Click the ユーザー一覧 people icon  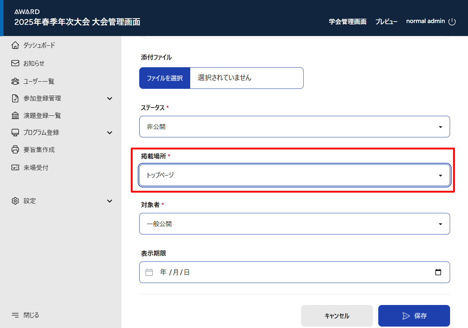[15, 81]
